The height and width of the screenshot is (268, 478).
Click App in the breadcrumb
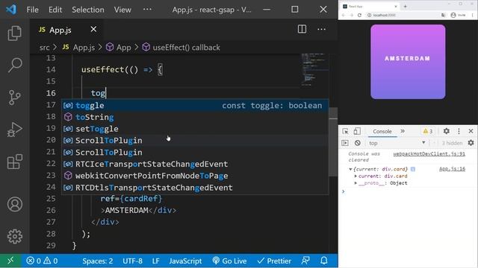point(118,48)
